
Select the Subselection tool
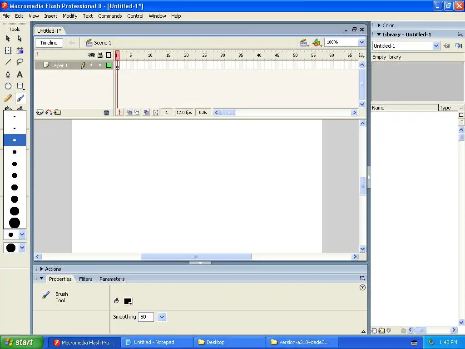pyautogui.click(x=20, y=39)
